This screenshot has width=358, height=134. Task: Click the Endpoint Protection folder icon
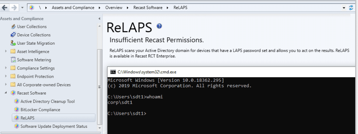[13, 76]
